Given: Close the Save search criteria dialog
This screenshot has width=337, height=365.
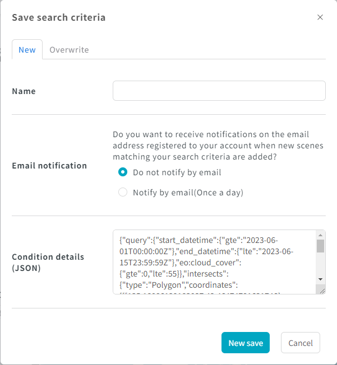Looking at the screenshot, I should [320, 17].
